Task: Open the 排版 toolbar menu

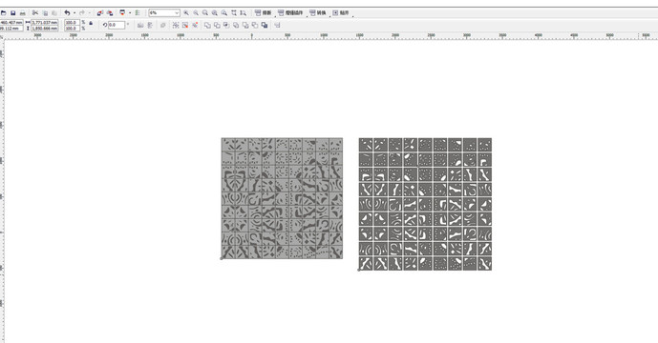Action: (x=264, y=13)
